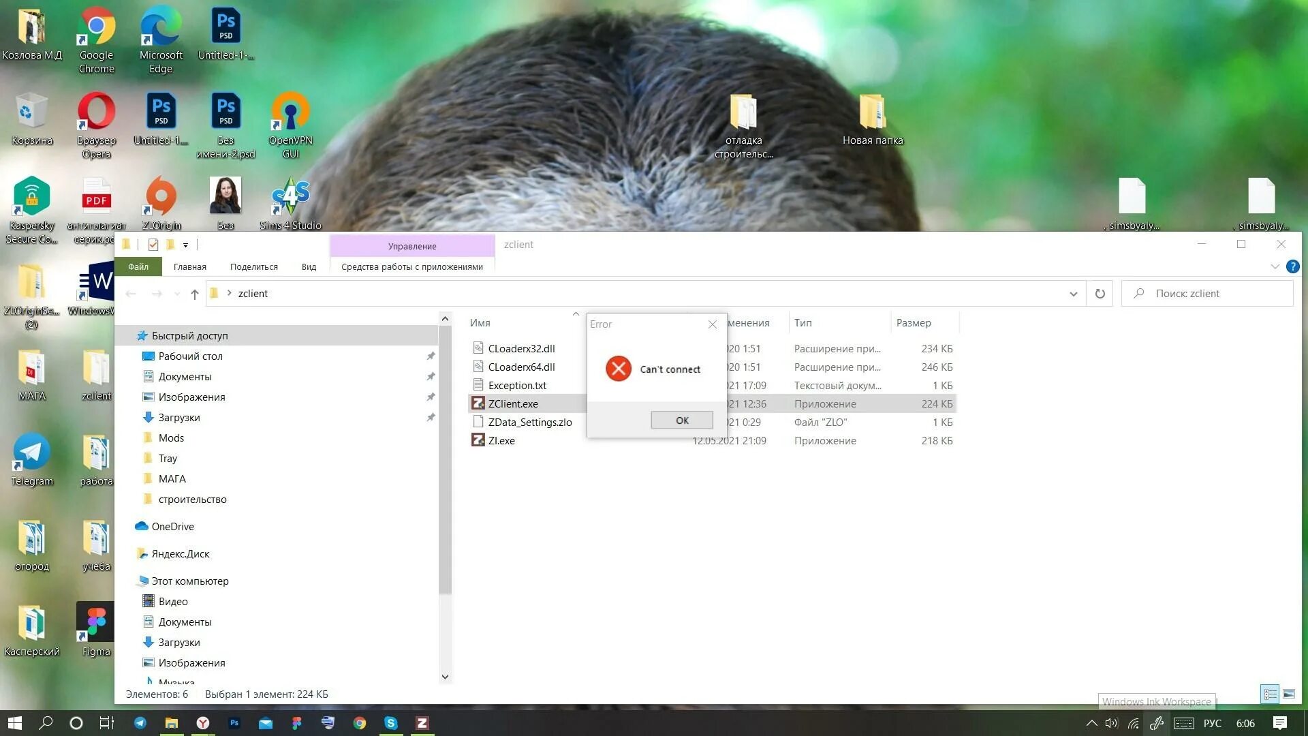Open Telegram from the taskbar
The height and width of the screenshot is (736, 1308).
coord(140,723)
